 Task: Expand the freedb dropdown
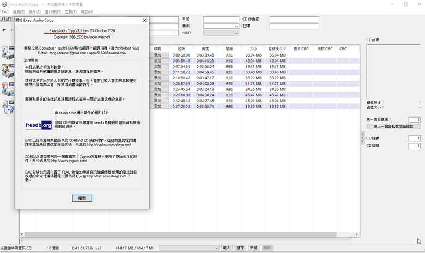[236, 33]
